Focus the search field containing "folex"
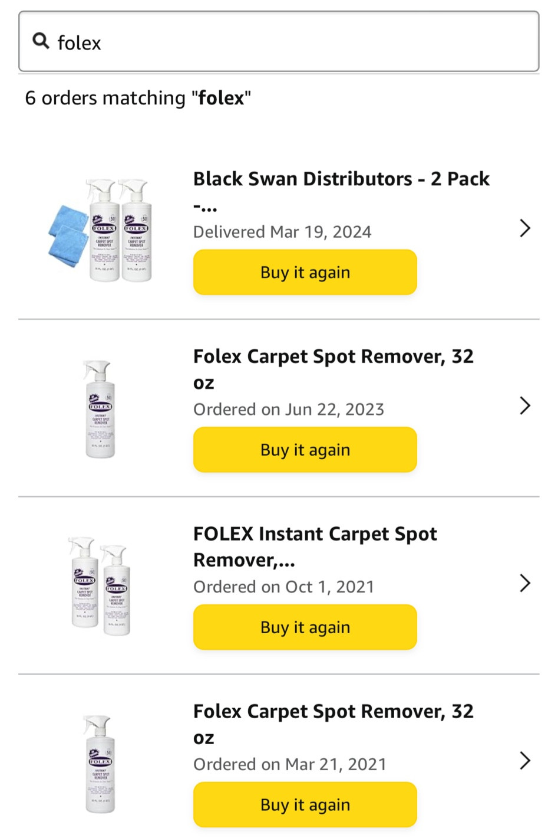The width and height of the screenshot is (558, 838). (x=295, y=42)
